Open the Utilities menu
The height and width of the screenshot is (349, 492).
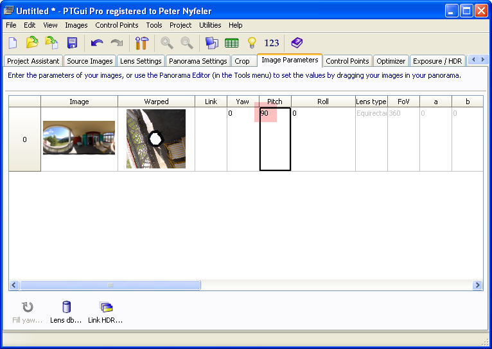[210, 25]
